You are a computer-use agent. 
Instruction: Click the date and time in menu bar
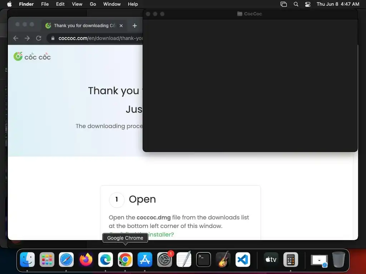[338, 4]
